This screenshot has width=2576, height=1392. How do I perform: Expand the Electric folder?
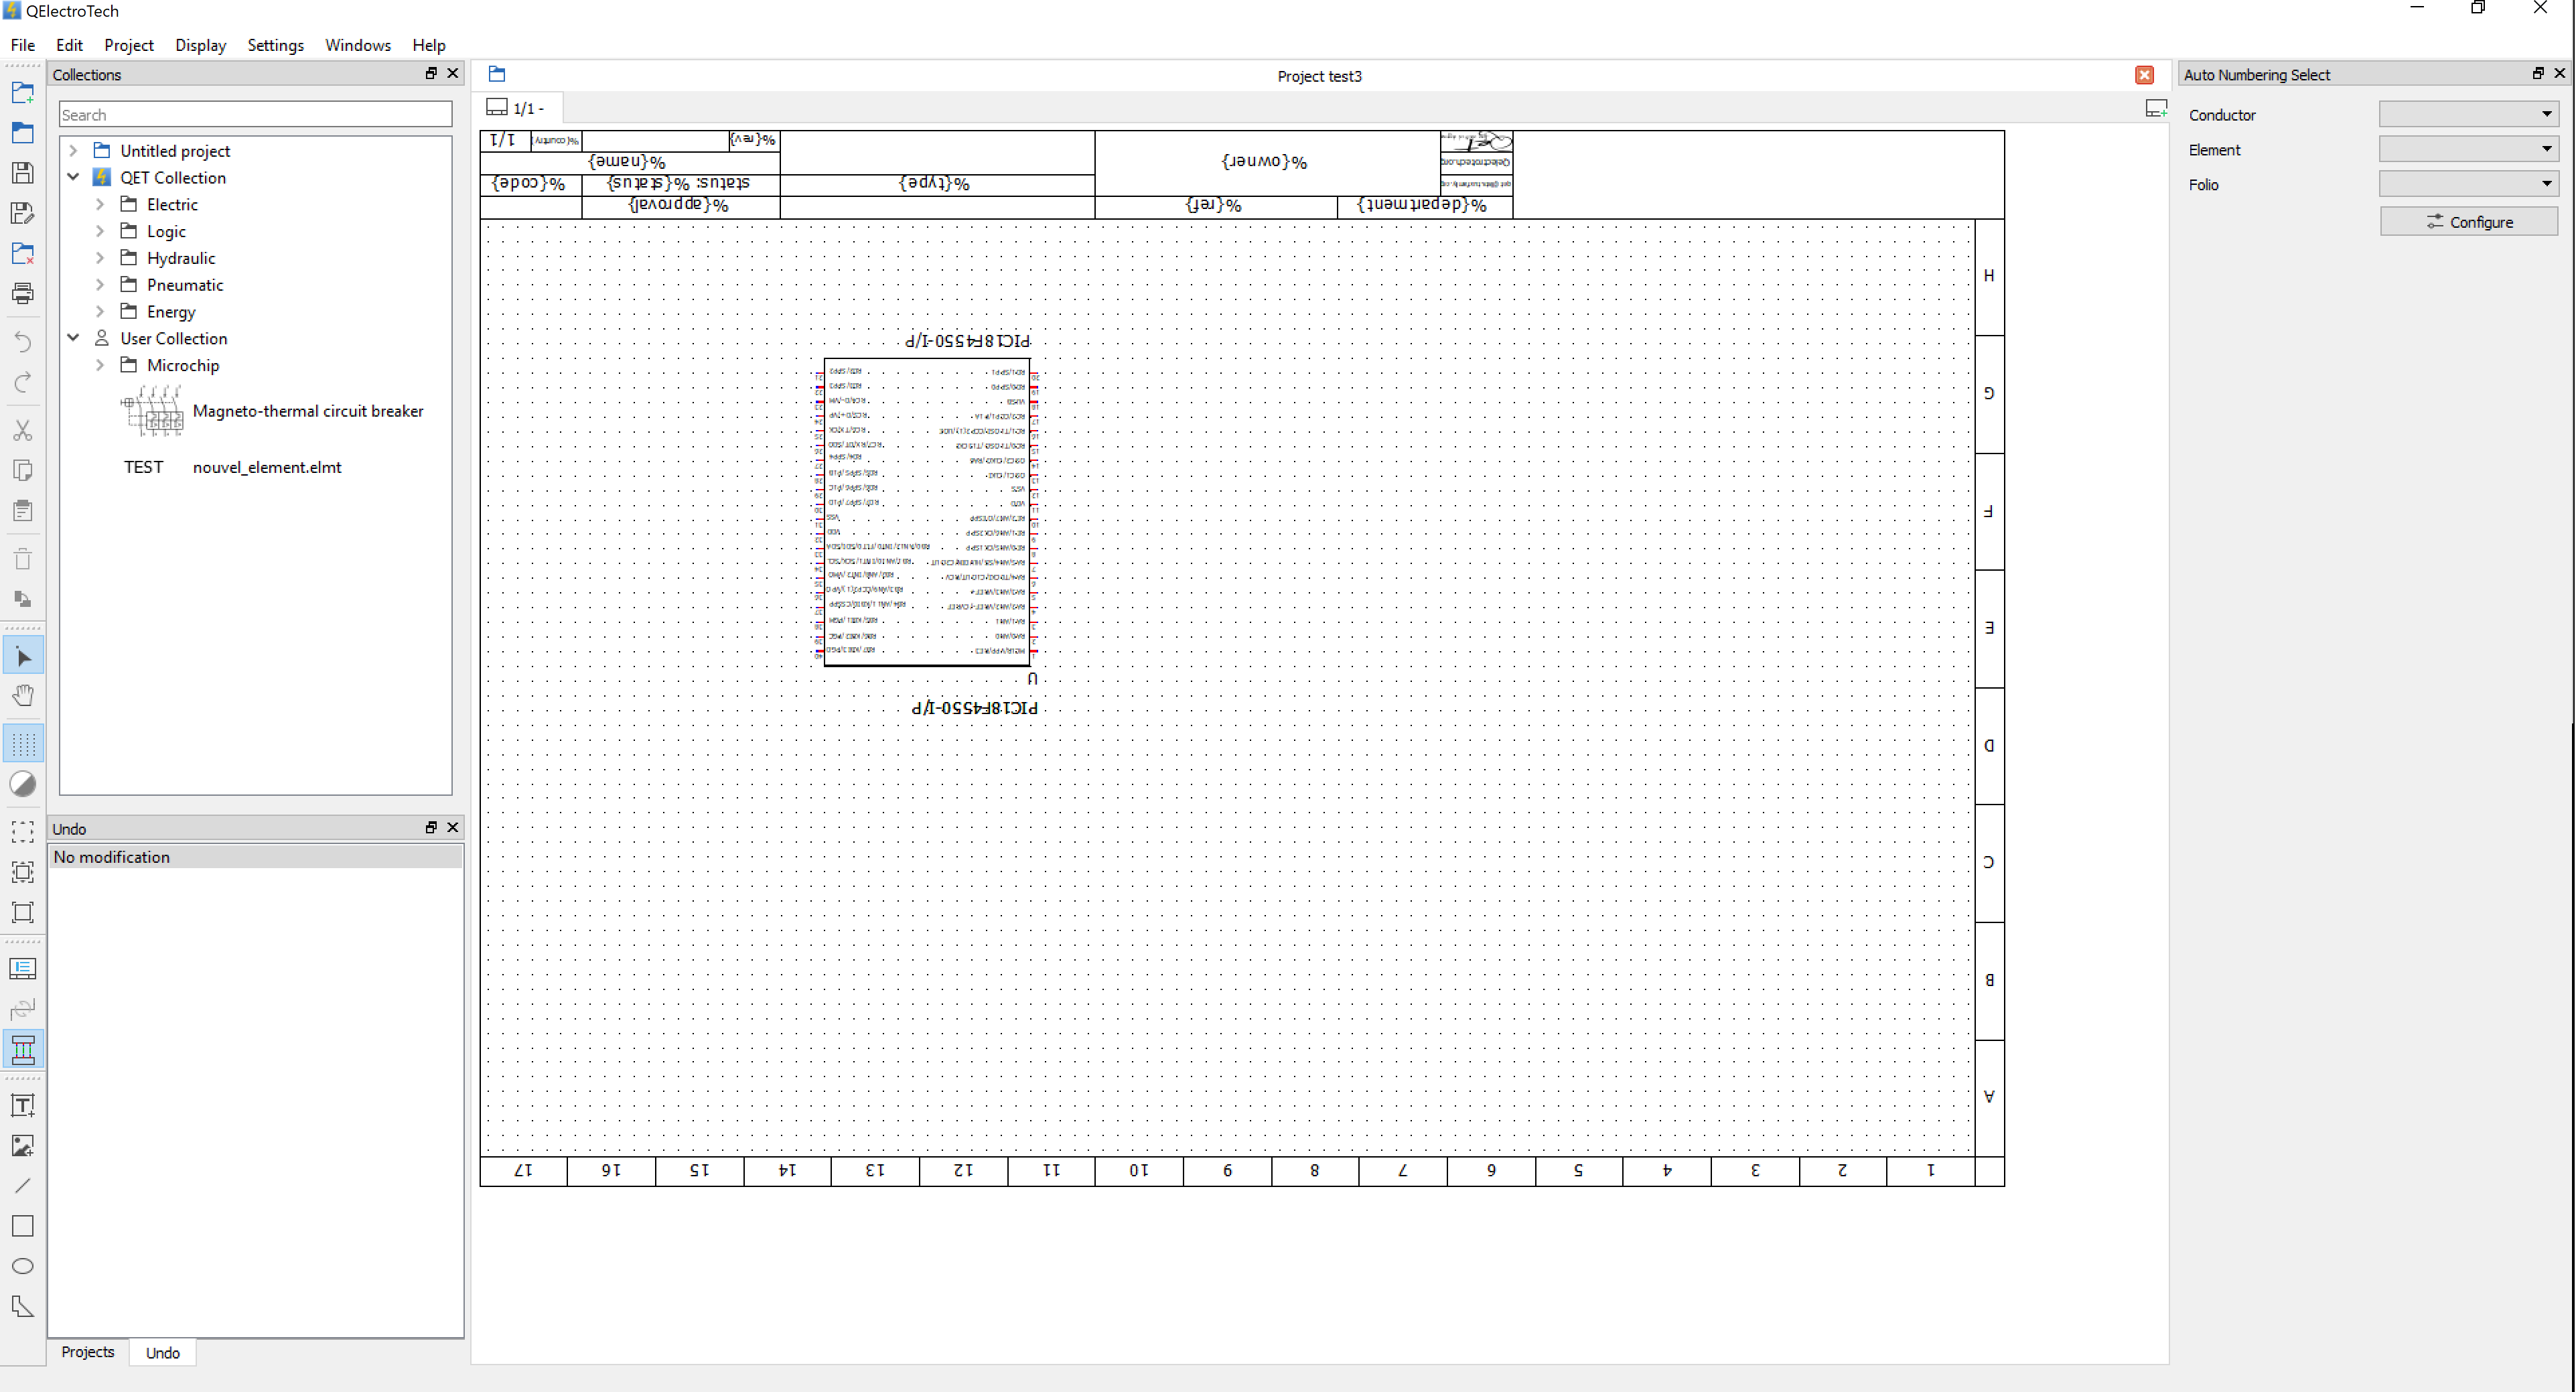tap(99, 204)
